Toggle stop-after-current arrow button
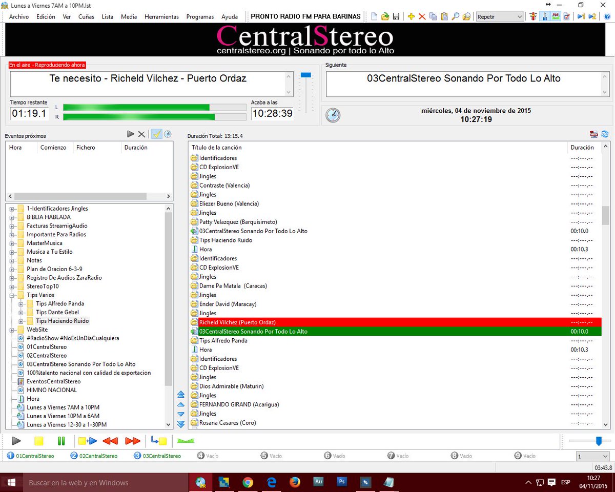 [159, 441]
